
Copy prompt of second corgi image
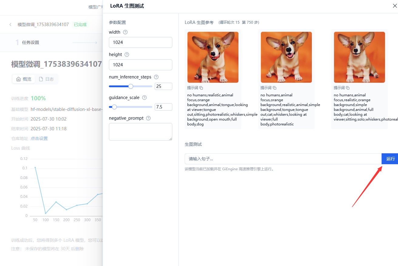click(275, 88)
